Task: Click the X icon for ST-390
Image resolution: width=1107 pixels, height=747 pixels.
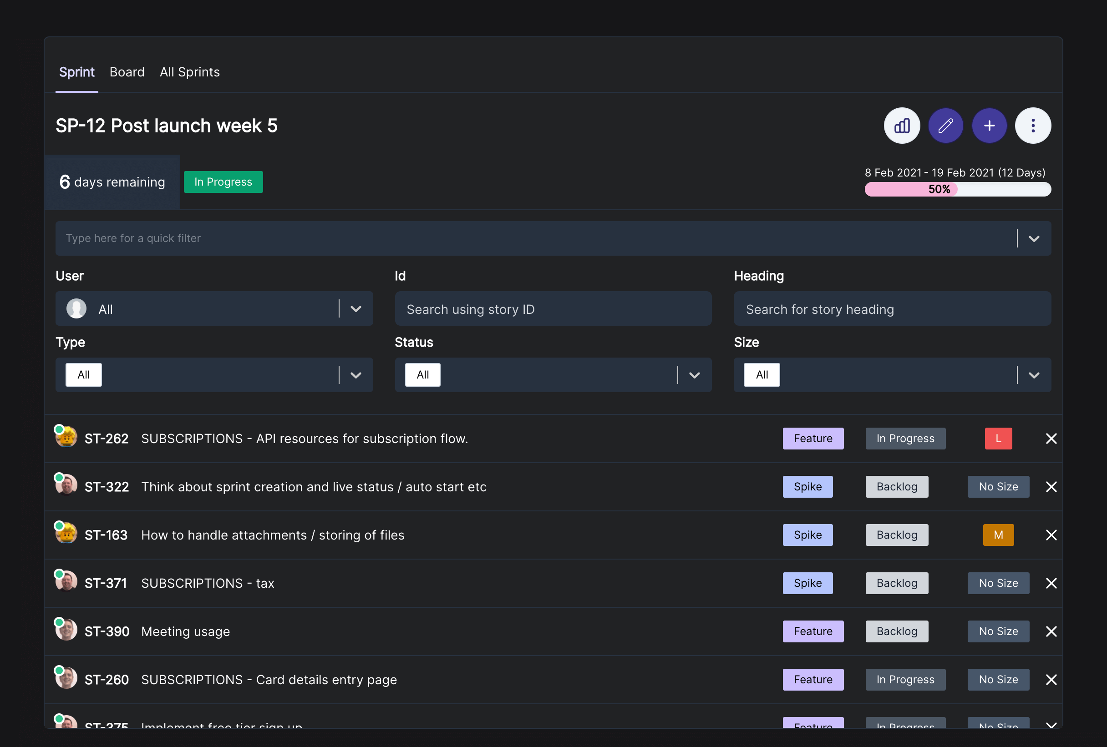Action: coord(1051,631)
